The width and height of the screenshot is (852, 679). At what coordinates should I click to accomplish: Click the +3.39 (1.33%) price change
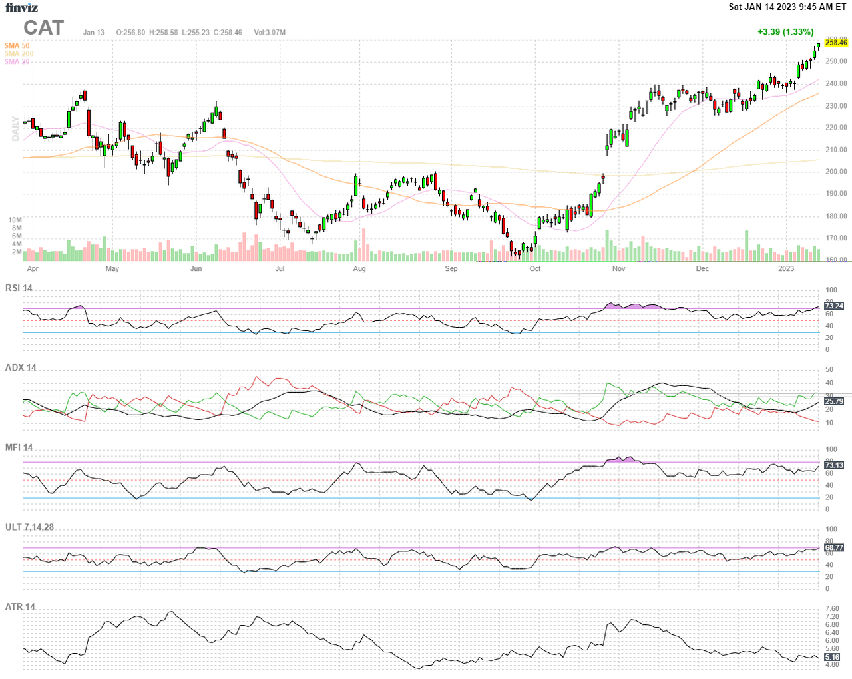coord(785,31)
